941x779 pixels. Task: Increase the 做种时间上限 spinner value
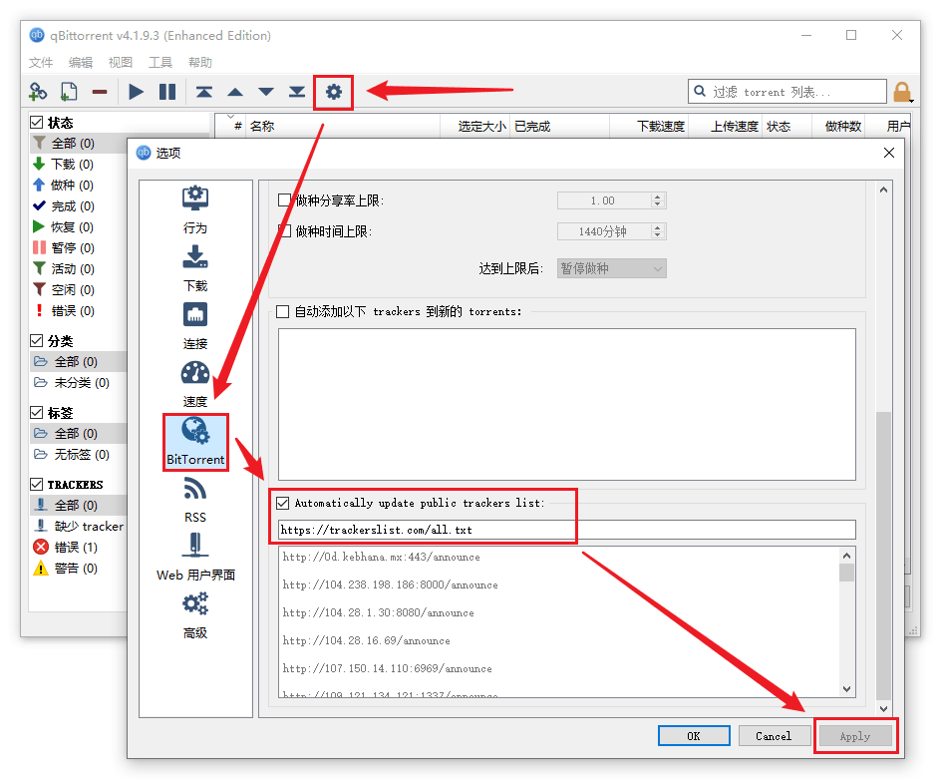657,227
